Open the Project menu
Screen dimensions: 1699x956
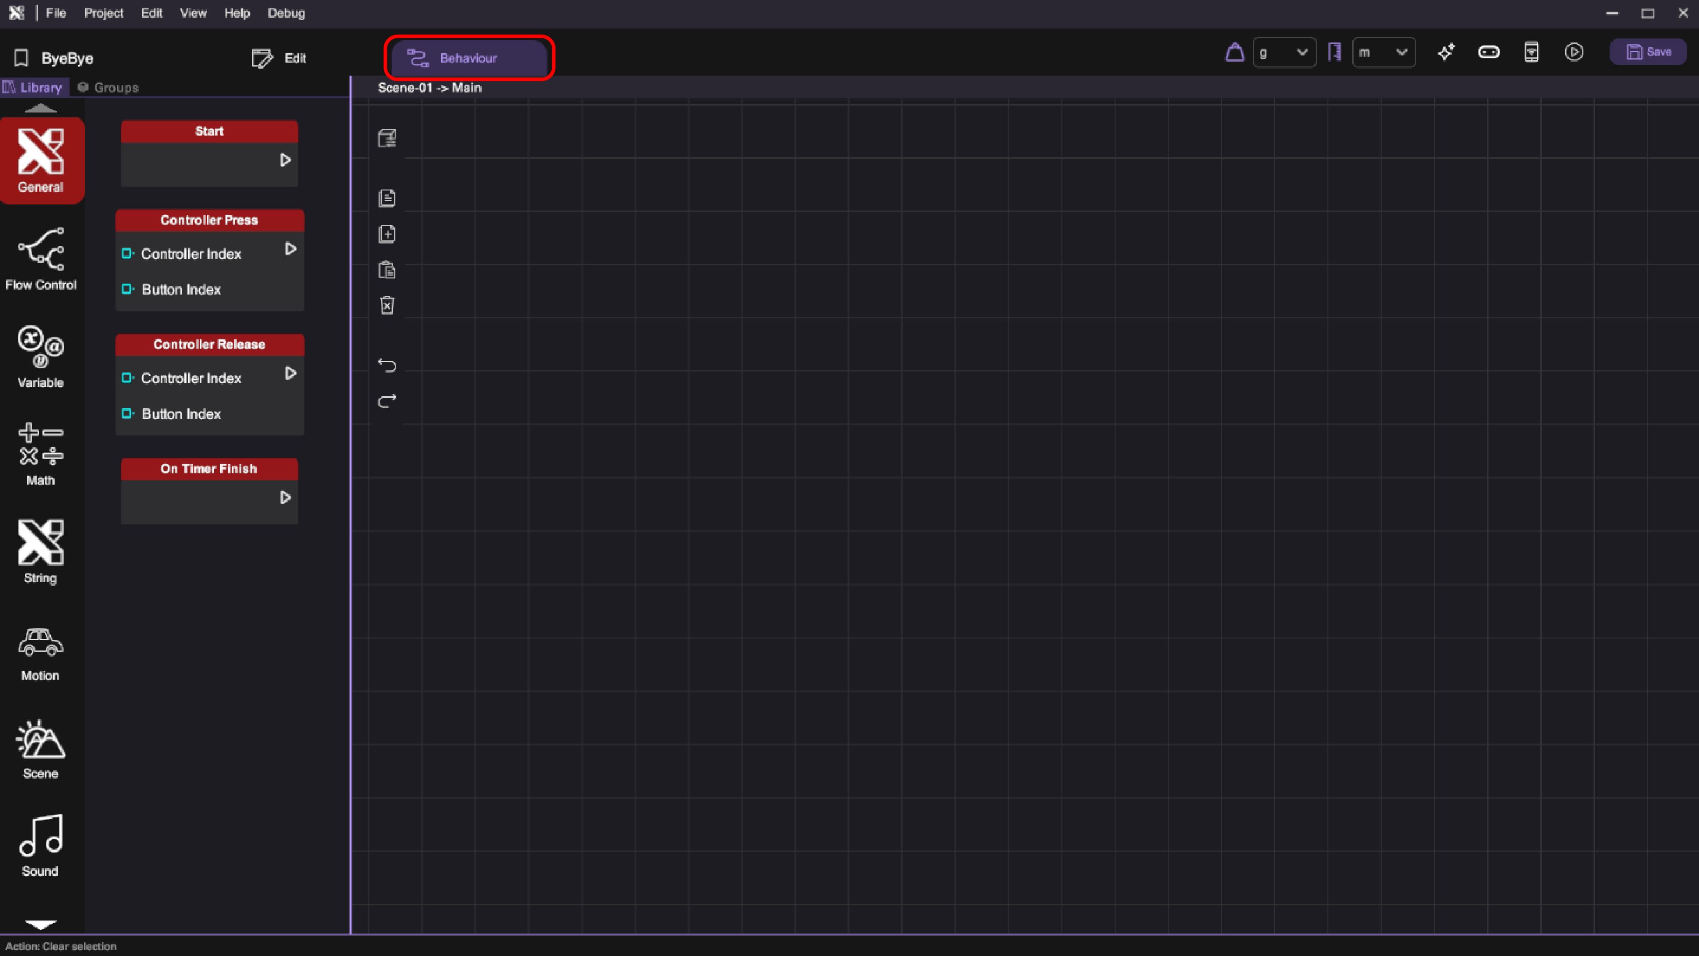104,13
